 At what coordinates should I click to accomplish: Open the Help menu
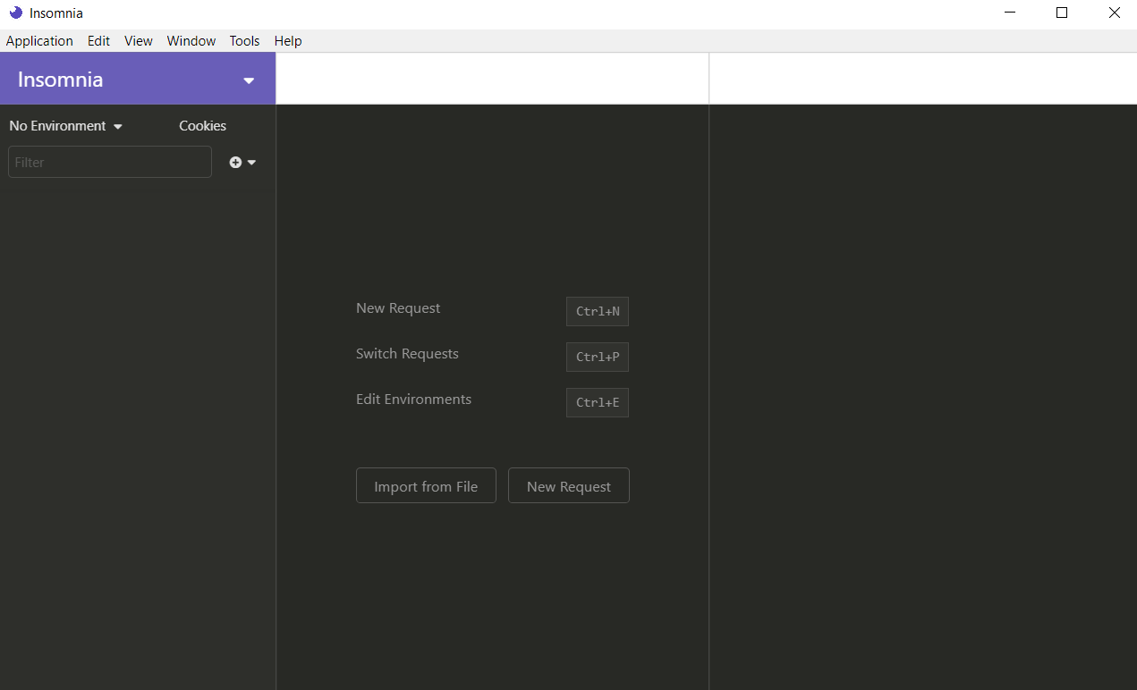pos(288,41)
